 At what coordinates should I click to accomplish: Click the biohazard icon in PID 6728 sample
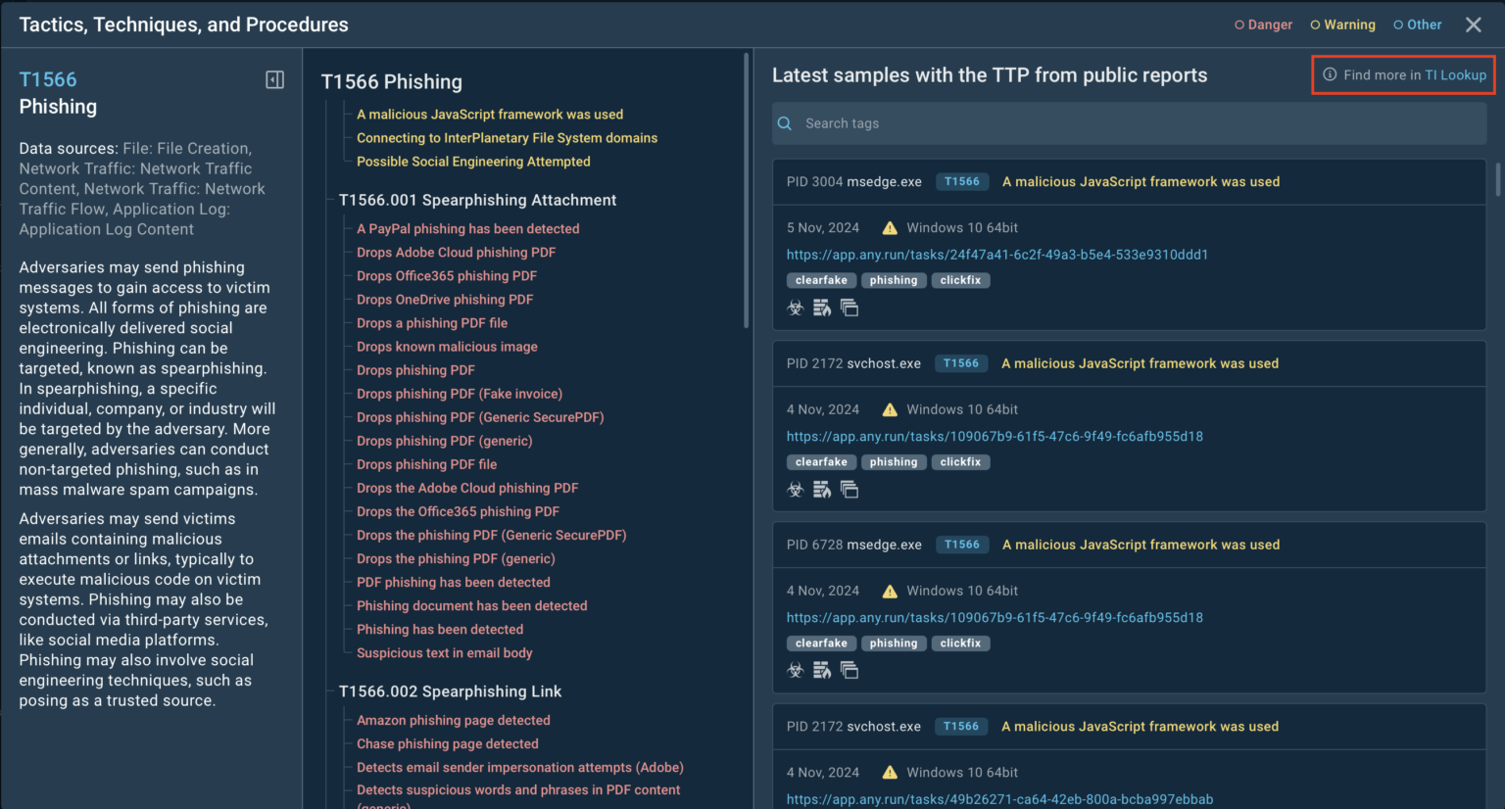pyautogui.click(x=796, y=671)
